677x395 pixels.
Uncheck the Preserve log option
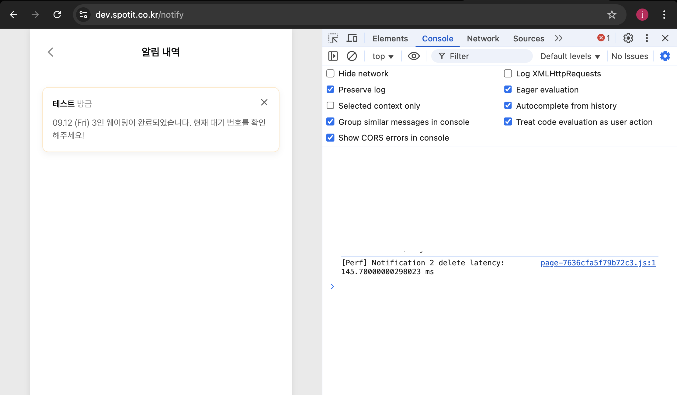[330, 89]
